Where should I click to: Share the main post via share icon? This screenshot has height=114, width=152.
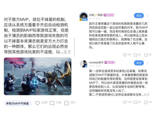click(67, 103)
